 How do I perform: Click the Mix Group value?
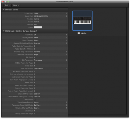coord(34,111)
